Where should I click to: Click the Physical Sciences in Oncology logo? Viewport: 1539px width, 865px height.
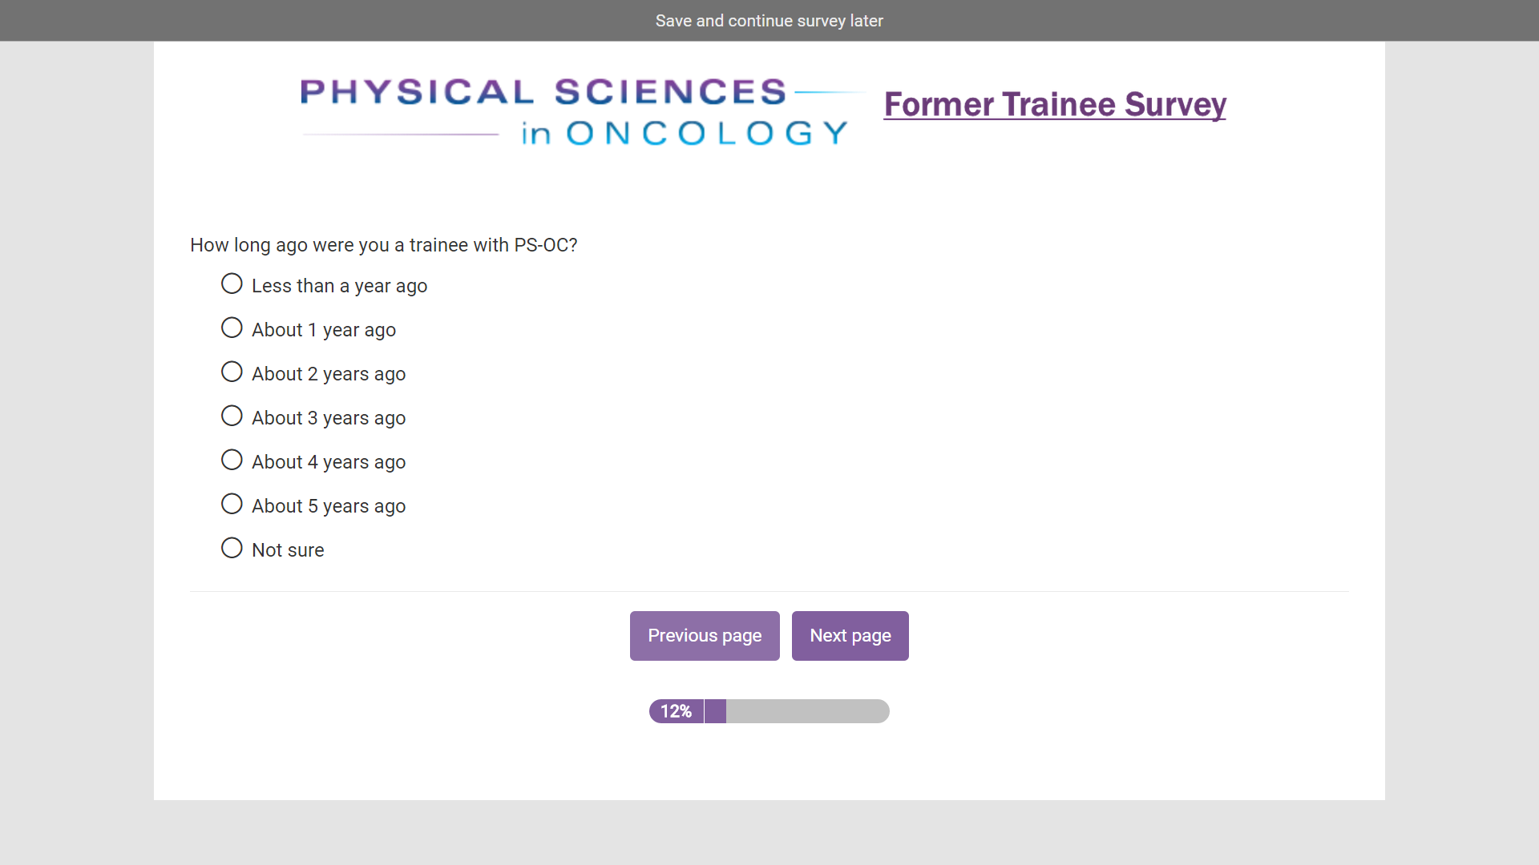[x=576, y=112]
